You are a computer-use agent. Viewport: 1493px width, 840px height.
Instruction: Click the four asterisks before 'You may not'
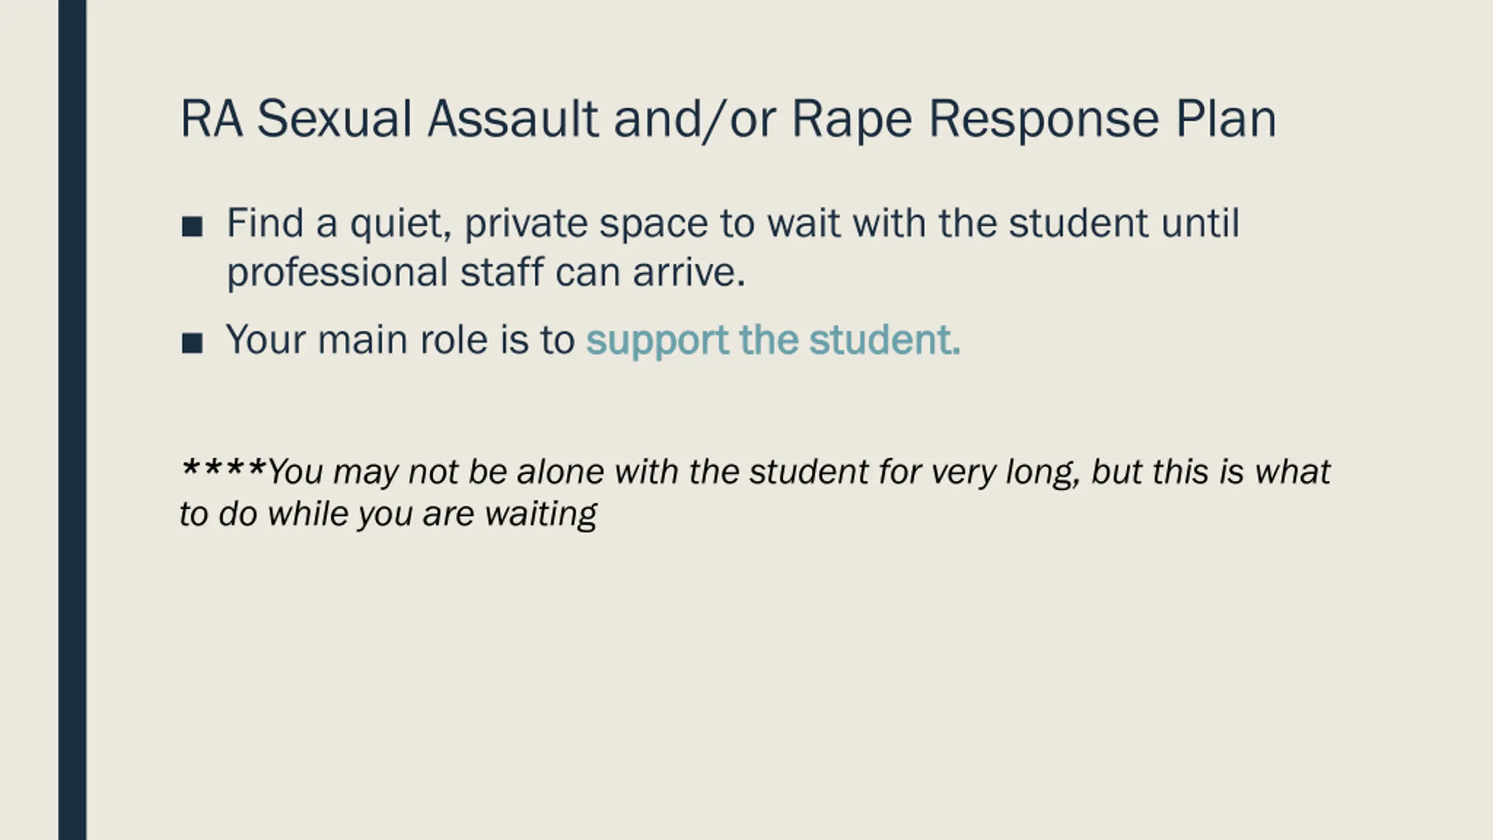click(x=223, y=468)
